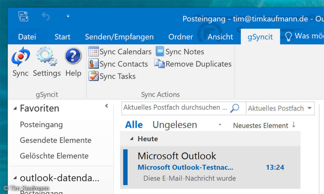Collapse the outlook-datenda... account tree
This screenshot has width=324, height=194.
point(15,178)
